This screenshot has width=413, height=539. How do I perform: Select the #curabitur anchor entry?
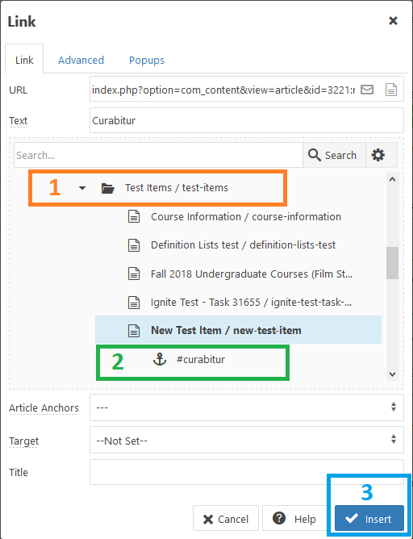click(201, 360)
